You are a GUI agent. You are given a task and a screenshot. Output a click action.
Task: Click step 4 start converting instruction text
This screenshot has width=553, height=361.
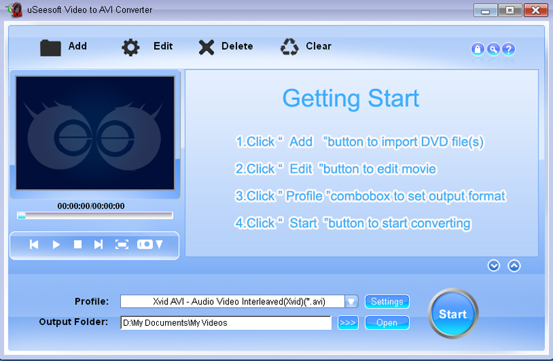point(353,223)
